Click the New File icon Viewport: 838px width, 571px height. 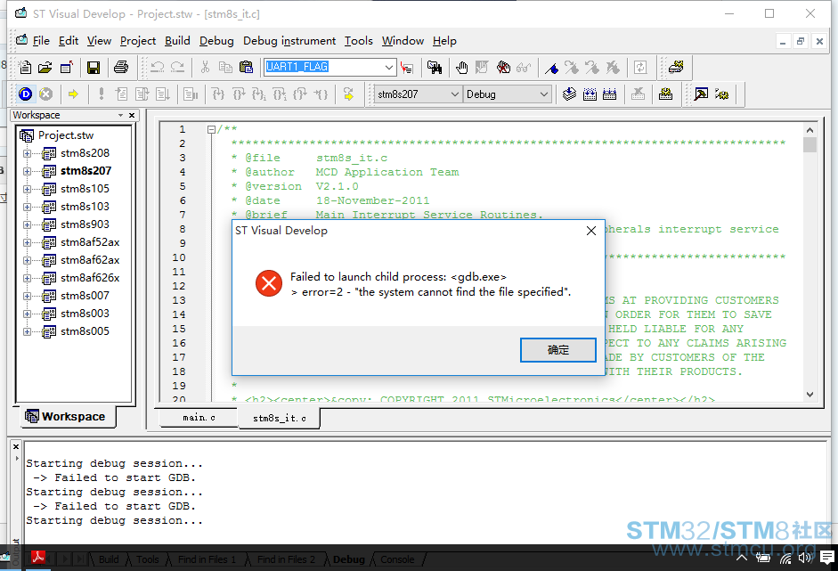click(25, 67)
